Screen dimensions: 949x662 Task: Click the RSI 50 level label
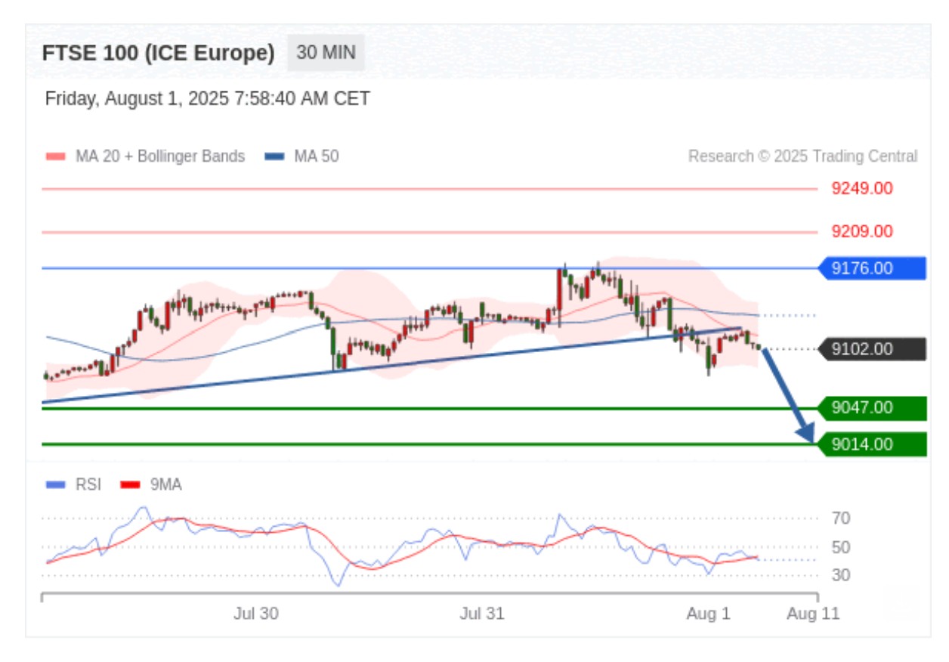[x=841, y=547]
